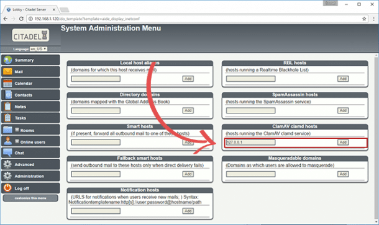The width and height of the screenshot is (379, 225).
Task: Bookmark this page with star icon
Action: tap(364, 19)
